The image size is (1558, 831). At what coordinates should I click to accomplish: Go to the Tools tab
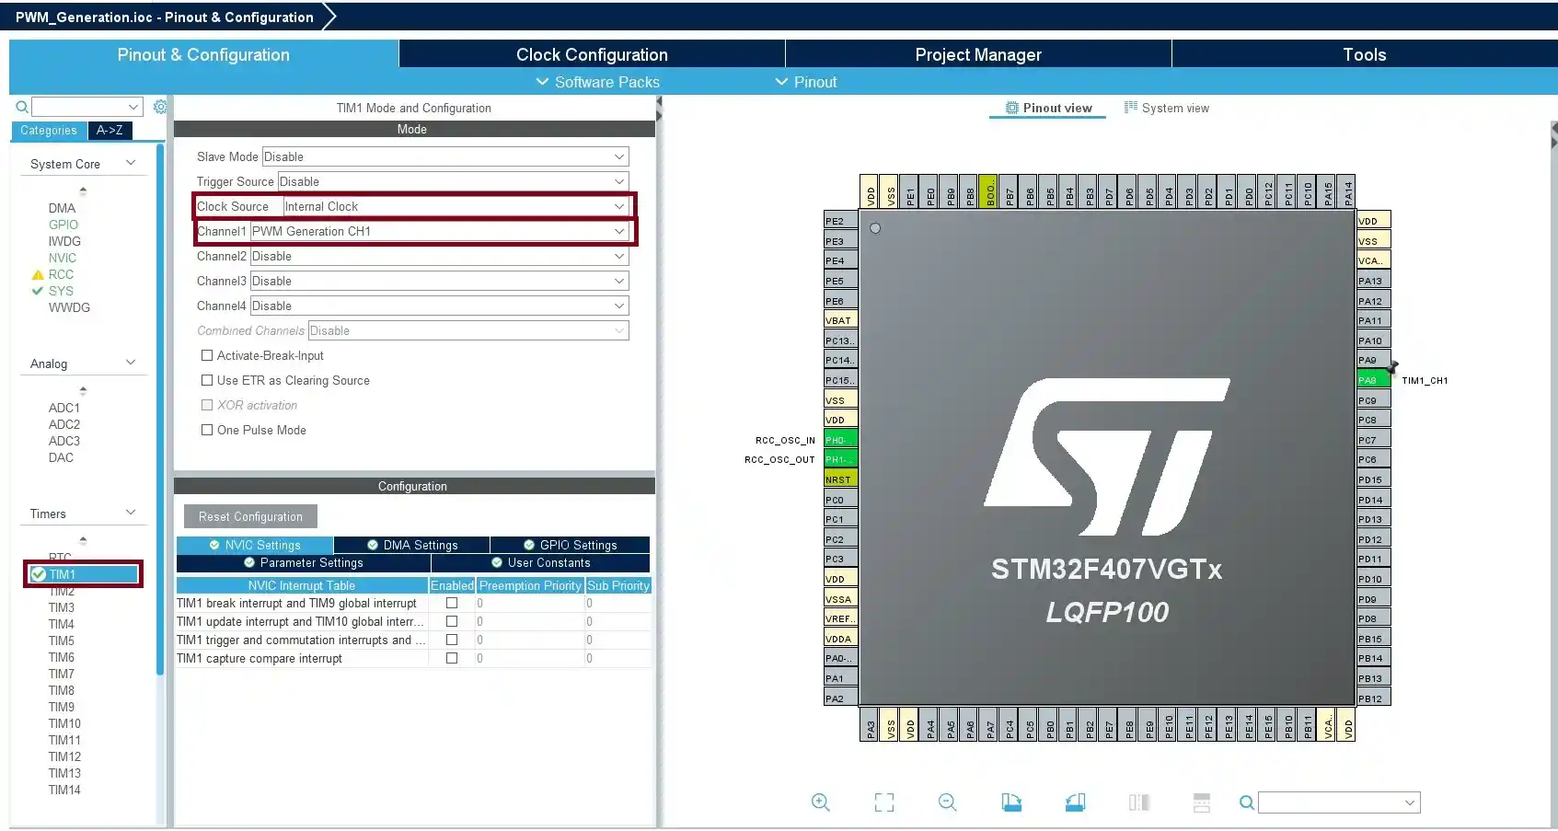[1365, 54]
